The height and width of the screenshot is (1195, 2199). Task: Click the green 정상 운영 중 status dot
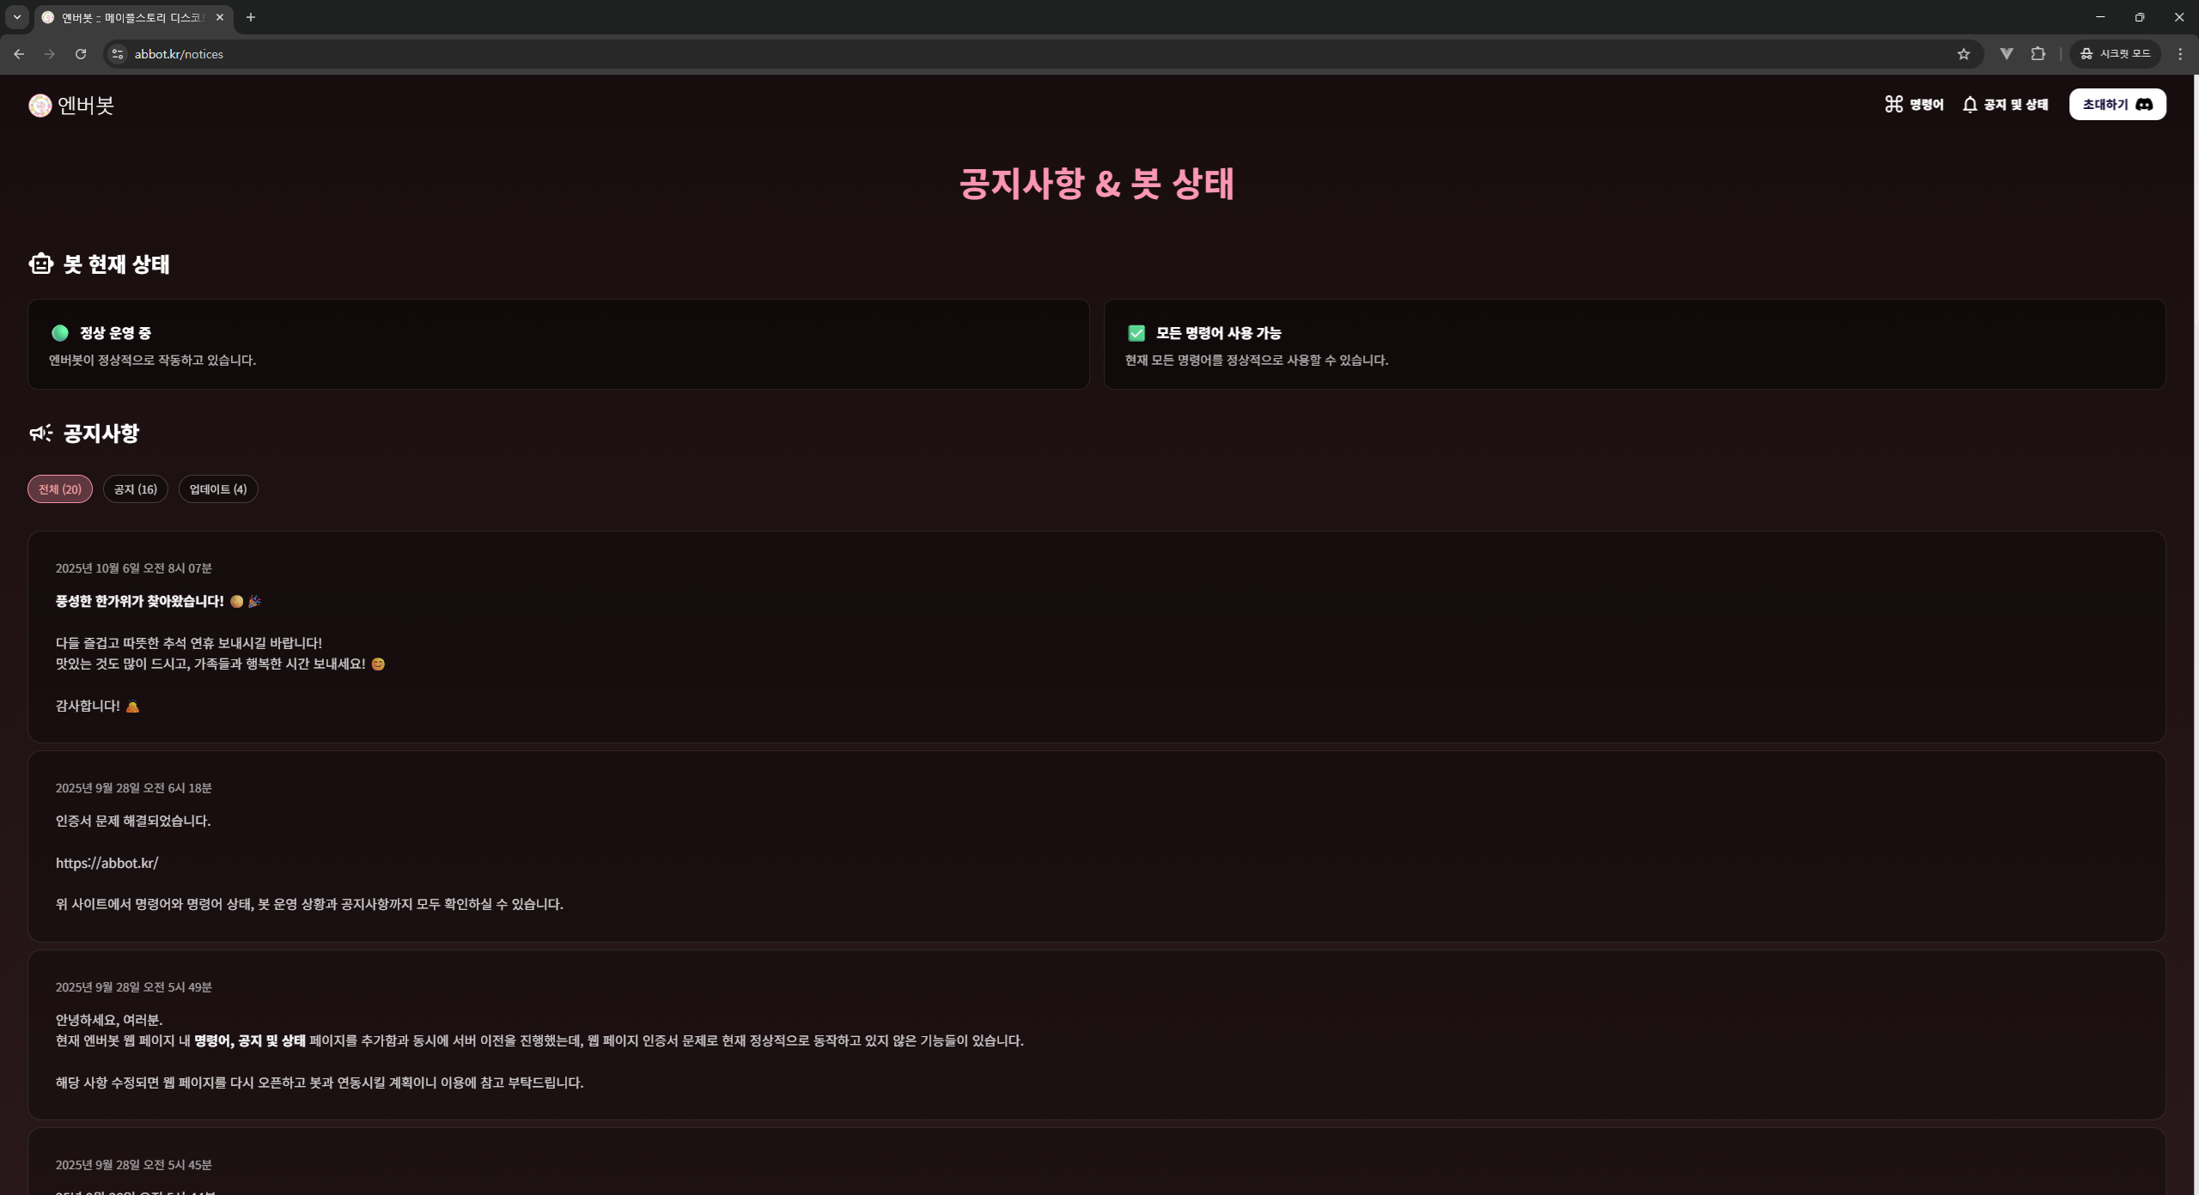(x=60, y=333)
